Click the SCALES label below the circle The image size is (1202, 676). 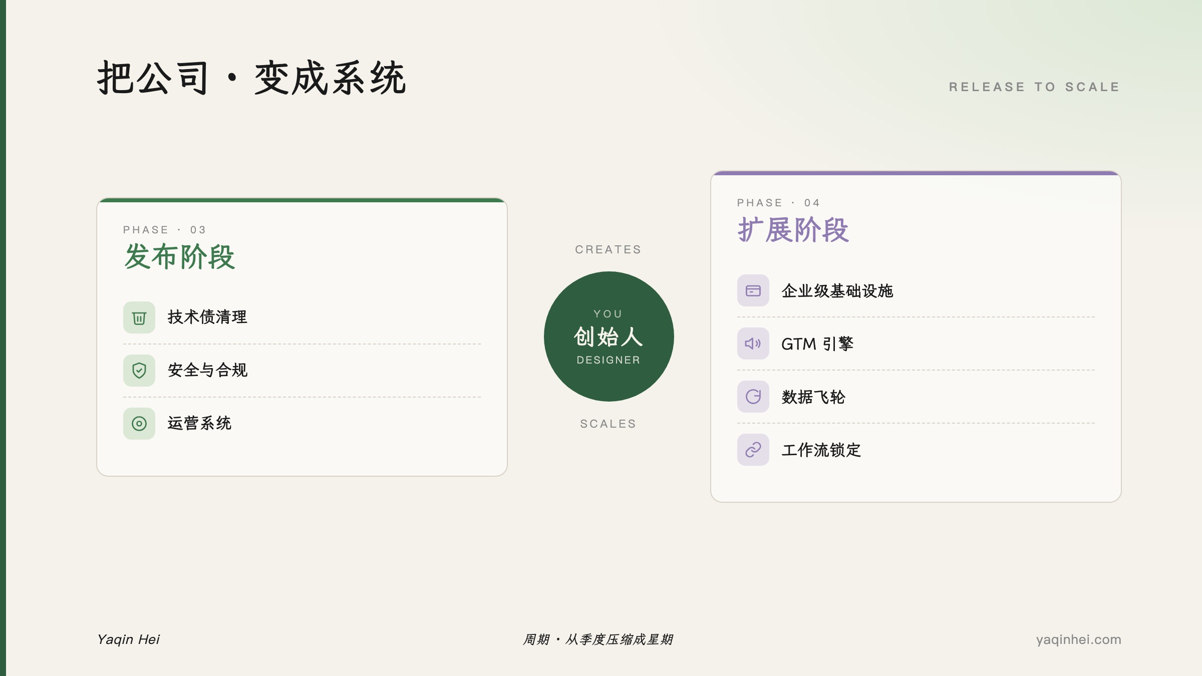pos(609,424)
